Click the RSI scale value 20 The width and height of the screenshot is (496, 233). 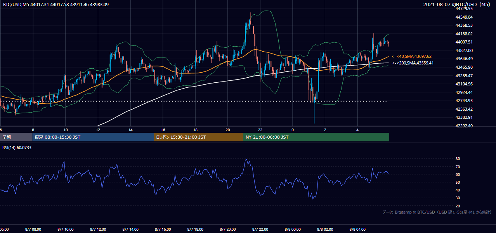(458, 206)
